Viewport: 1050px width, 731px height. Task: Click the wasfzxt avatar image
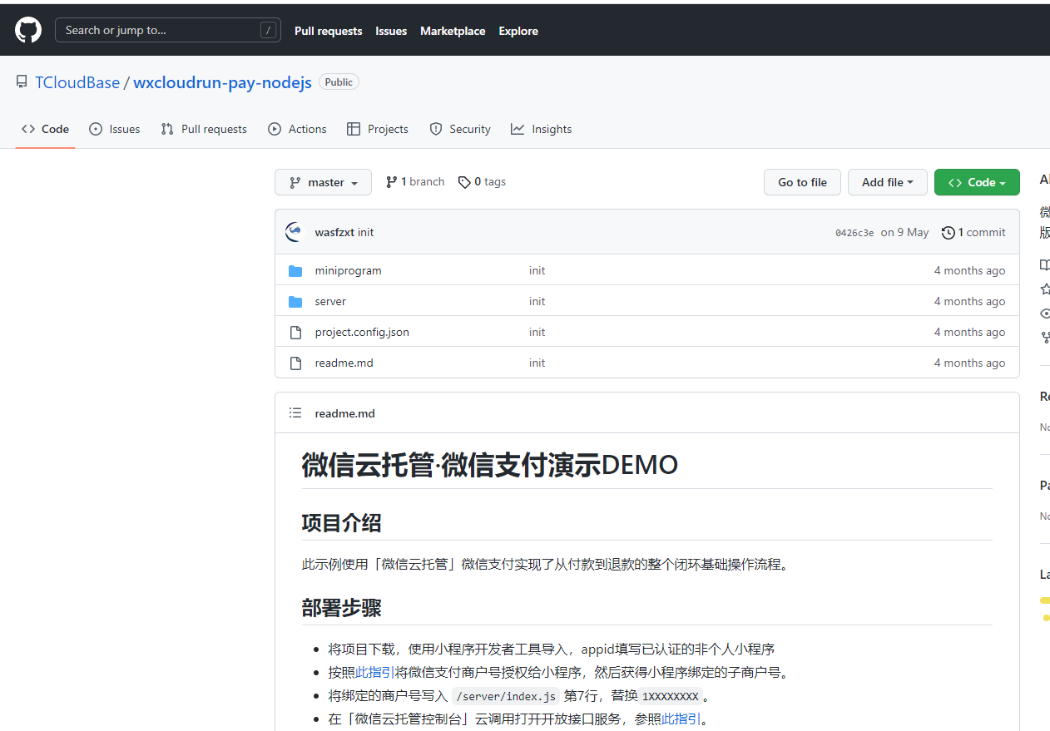point(294,232)
